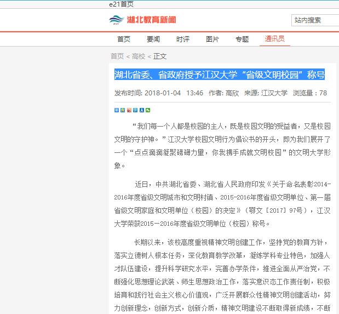Share to WeChat via green icon

(148, 110)
